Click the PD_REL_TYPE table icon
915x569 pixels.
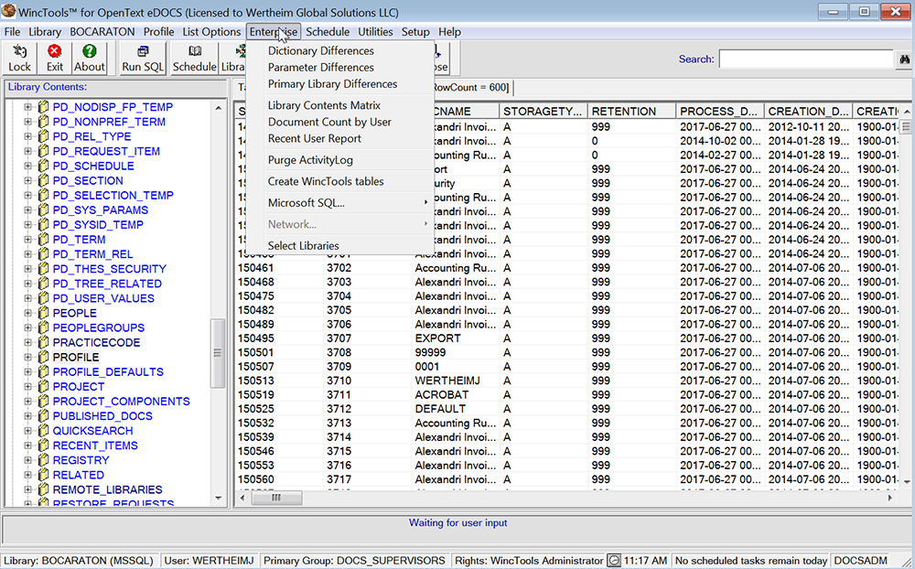pyautogui.click(x=43, y=136)
